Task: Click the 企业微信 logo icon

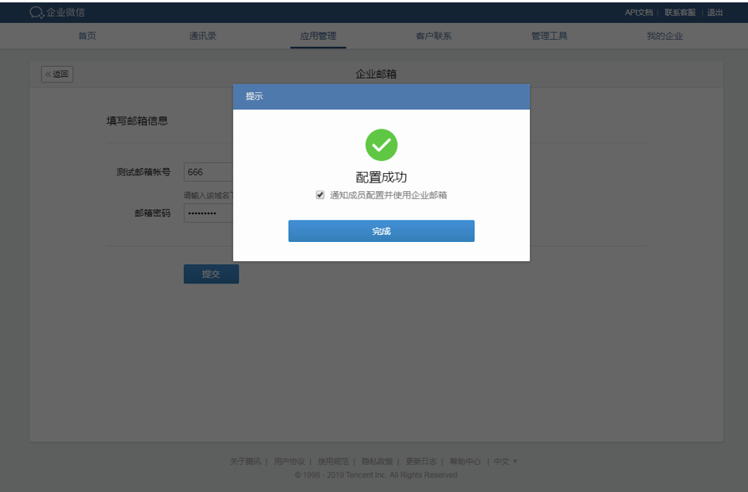Action: point(36,12)
